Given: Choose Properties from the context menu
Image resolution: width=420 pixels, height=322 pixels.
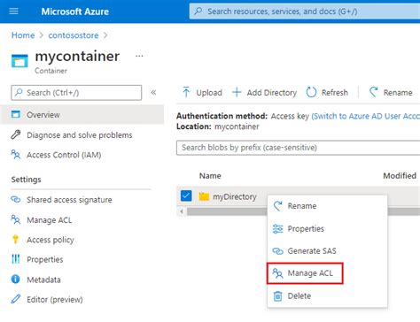Looking at the screenshot, I should pos(327,228).
